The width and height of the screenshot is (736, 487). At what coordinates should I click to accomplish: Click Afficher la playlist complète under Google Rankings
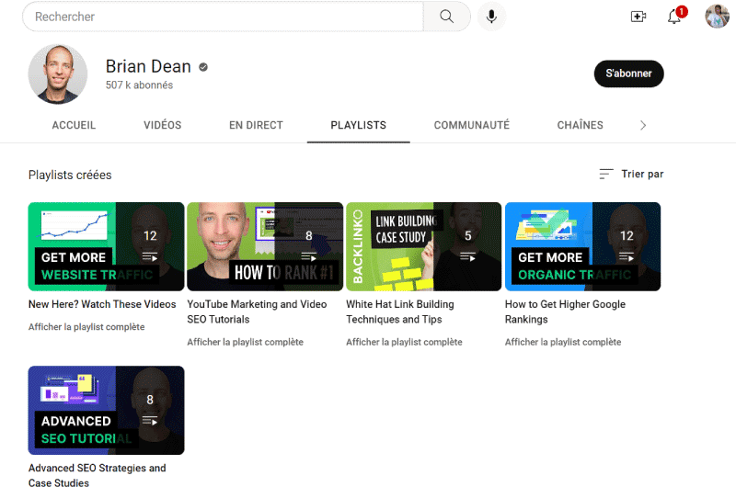click(563, 342)
